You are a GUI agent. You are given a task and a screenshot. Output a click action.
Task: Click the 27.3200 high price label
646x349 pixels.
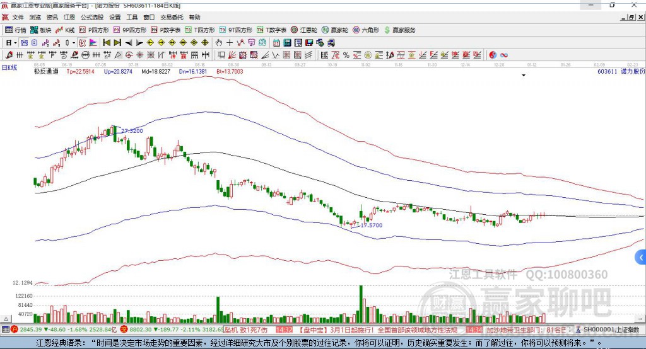[132, 131]
